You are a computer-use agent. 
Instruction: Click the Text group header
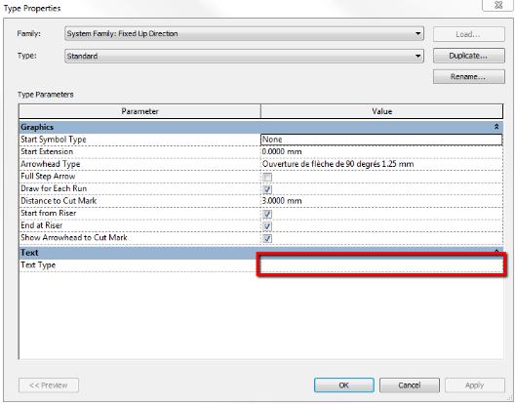click(29, 253)
